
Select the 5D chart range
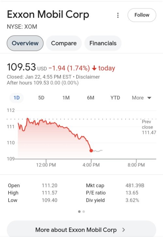tap(41, 98)
